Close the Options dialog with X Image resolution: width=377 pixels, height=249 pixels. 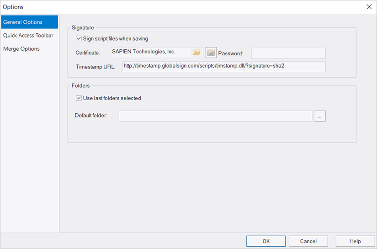(x=369, y=7)
